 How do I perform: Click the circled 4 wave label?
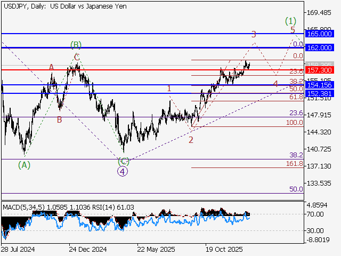pyautogui.click(x=123, y=172)
